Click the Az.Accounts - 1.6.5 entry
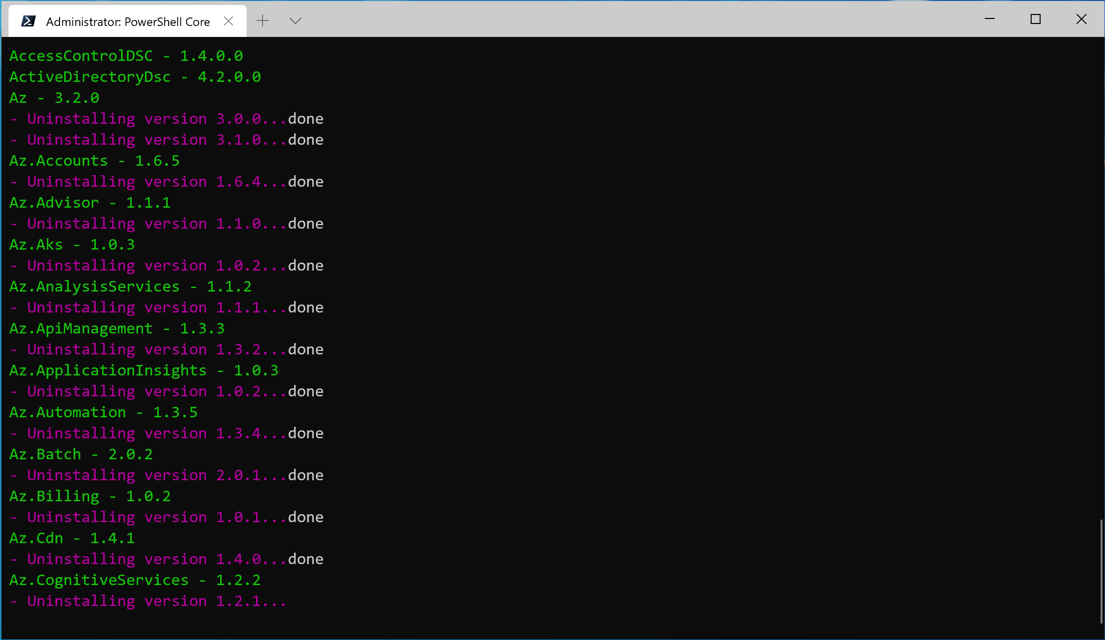 point(94,160)
